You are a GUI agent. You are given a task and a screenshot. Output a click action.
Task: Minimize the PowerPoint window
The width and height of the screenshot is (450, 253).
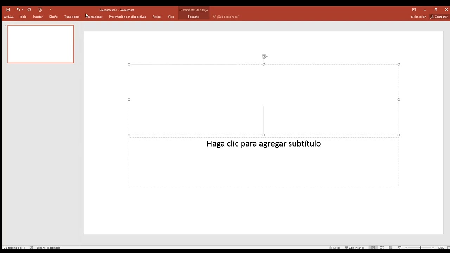[x=425, y=10]
